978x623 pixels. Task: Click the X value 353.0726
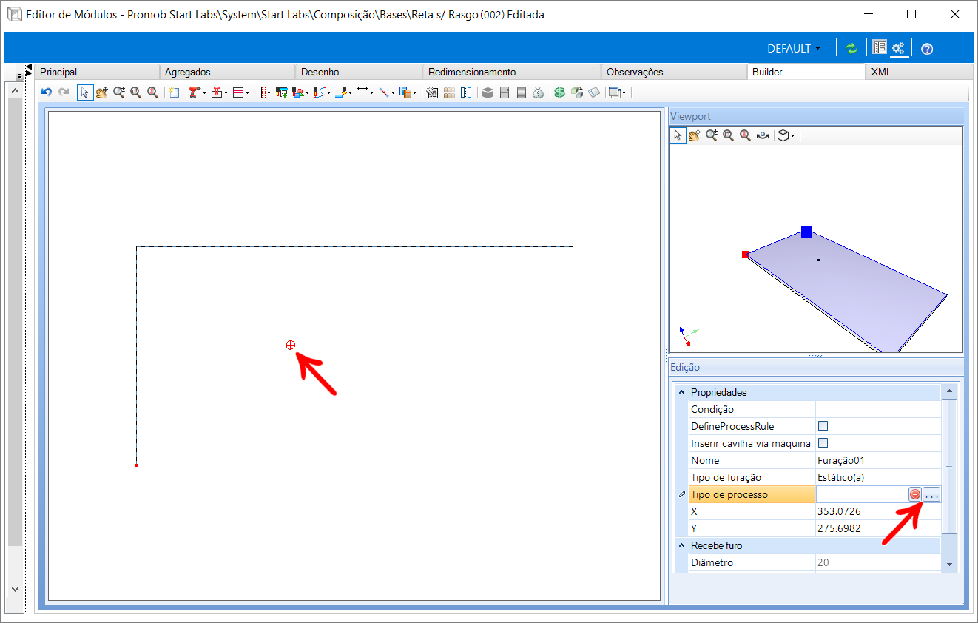[878, 511]
